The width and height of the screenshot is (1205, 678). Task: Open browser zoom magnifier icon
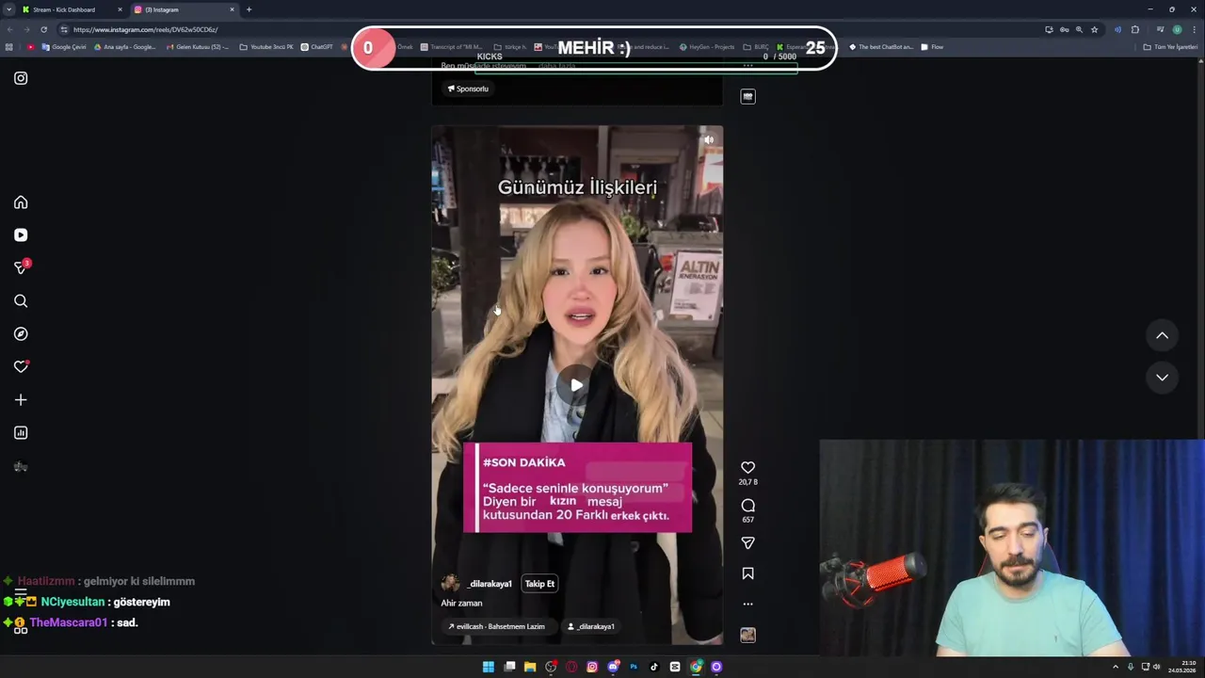point(1079,29)
